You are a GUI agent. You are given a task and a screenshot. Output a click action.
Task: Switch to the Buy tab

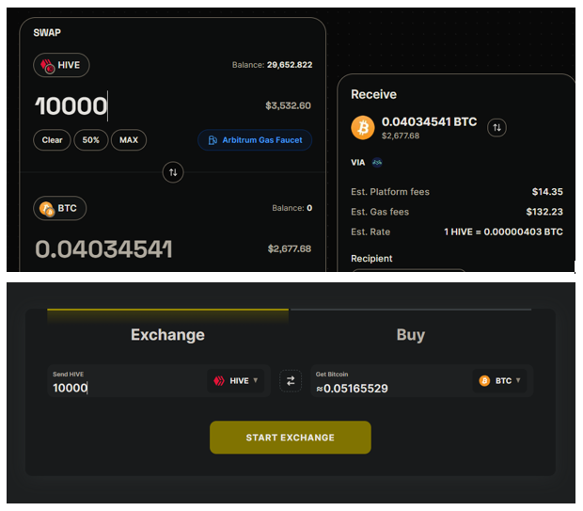pos(411,335)
